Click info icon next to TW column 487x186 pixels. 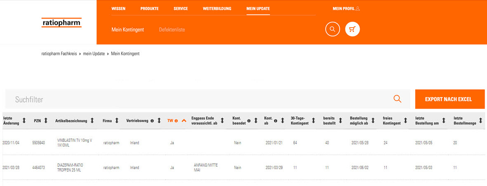point(176,121)
